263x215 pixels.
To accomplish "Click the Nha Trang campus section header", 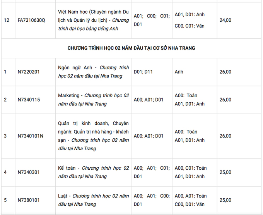I will pos(131,48).
